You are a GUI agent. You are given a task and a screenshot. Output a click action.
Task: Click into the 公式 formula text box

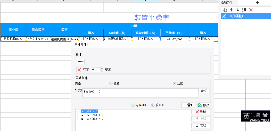pyautogui.click(x=140, y=93)
